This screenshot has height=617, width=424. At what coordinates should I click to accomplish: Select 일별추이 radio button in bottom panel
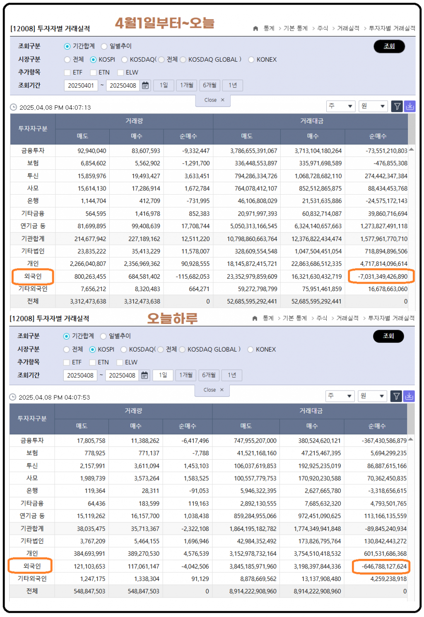click(104, 336)
